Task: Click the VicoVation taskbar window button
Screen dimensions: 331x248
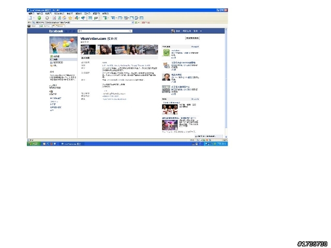Action: pyautogui.click(x=72, y=144)
